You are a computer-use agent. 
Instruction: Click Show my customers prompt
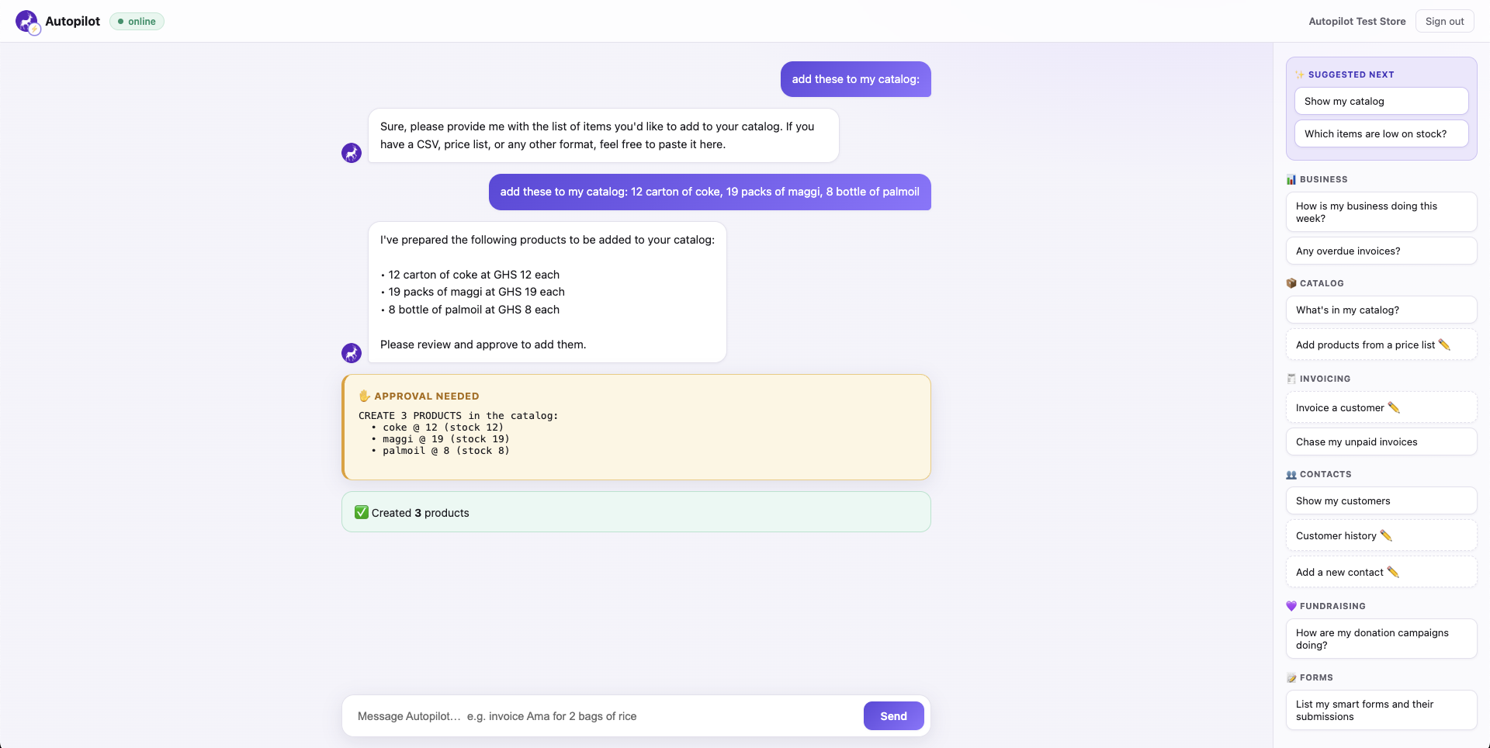coord(1381,500)
